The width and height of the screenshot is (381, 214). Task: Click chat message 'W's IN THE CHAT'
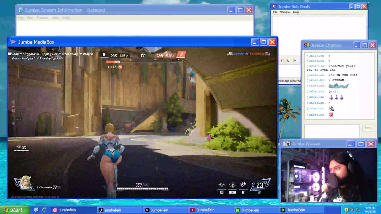pyautogui.click(x=343, y=75)
